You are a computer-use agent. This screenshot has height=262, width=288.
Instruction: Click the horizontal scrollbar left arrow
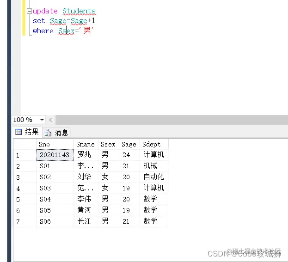[51, 120]
